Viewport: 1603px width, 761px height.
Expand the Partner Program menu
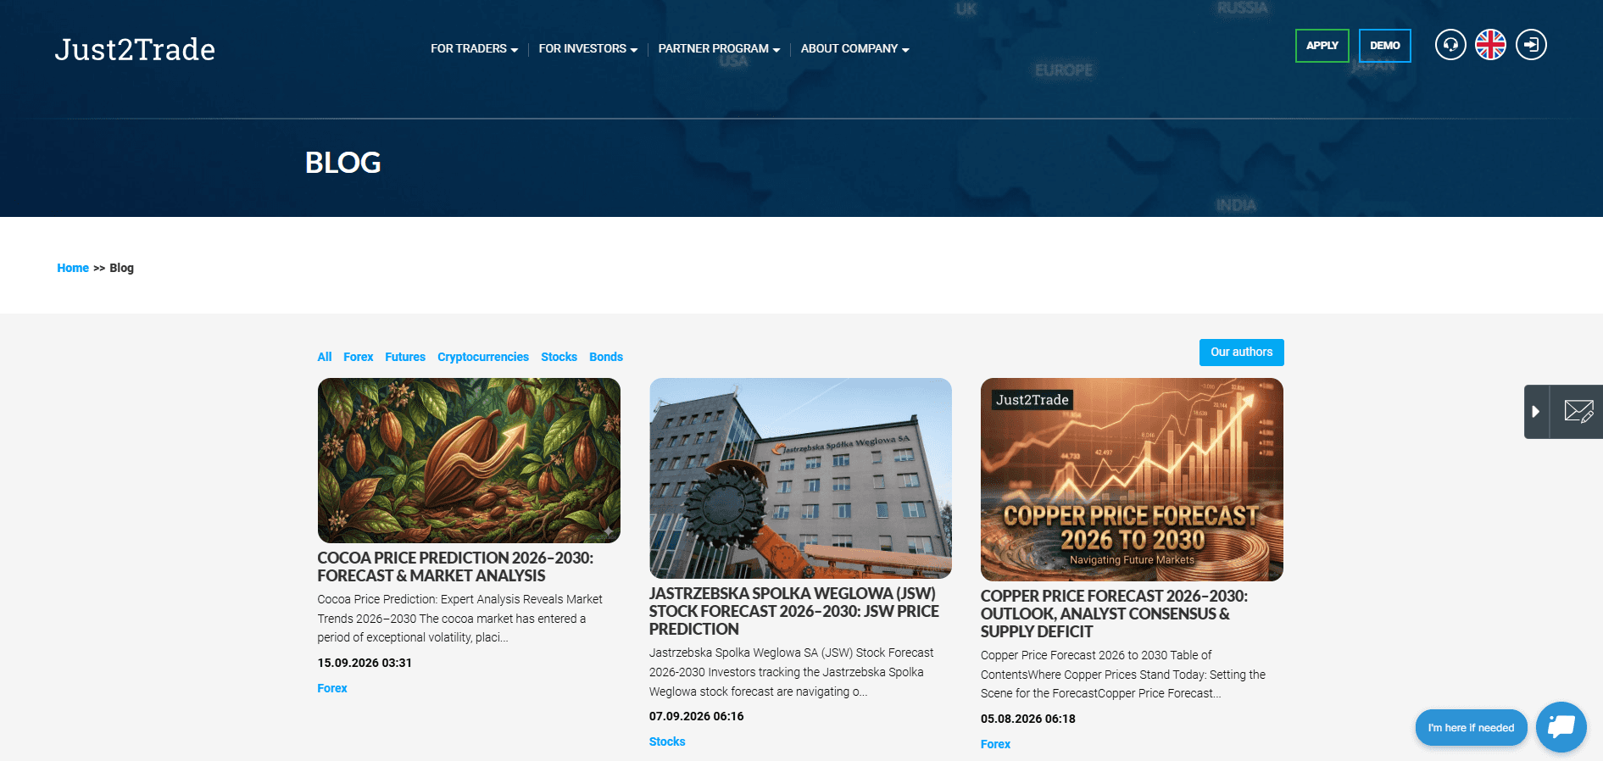tap(719, 49)
